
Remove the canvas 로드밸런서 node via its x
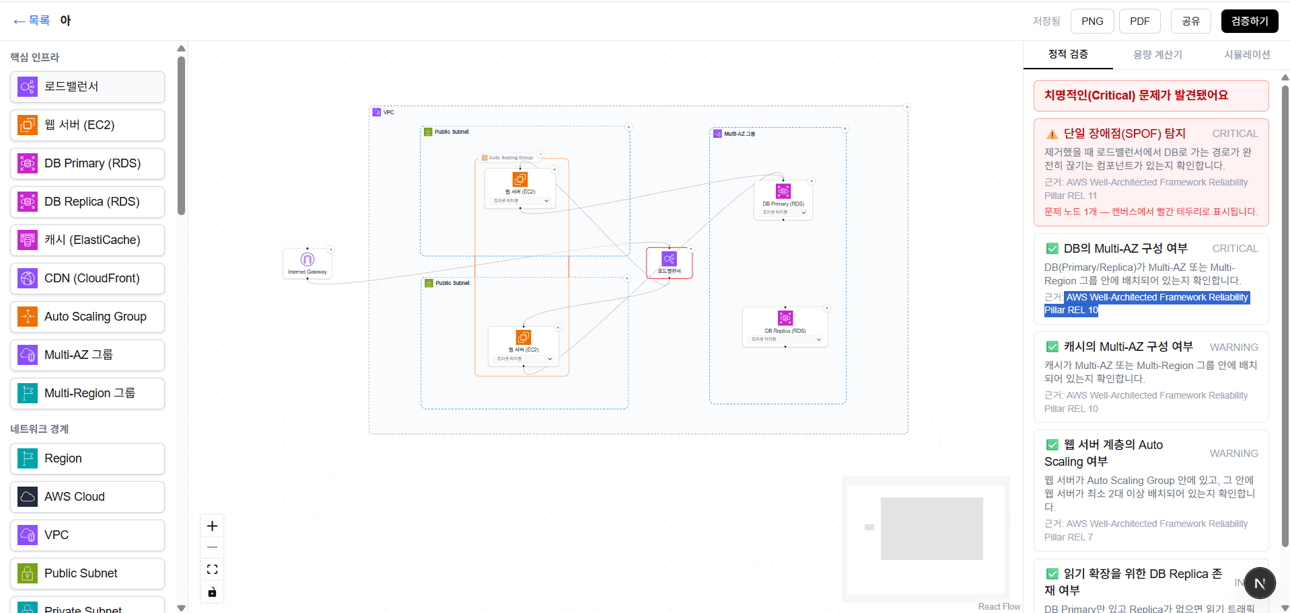click(x=691, y=249)
